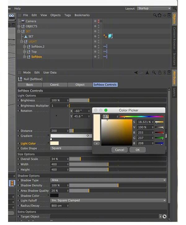Select the XPresso tag on the Softbox row

(105, 57)
